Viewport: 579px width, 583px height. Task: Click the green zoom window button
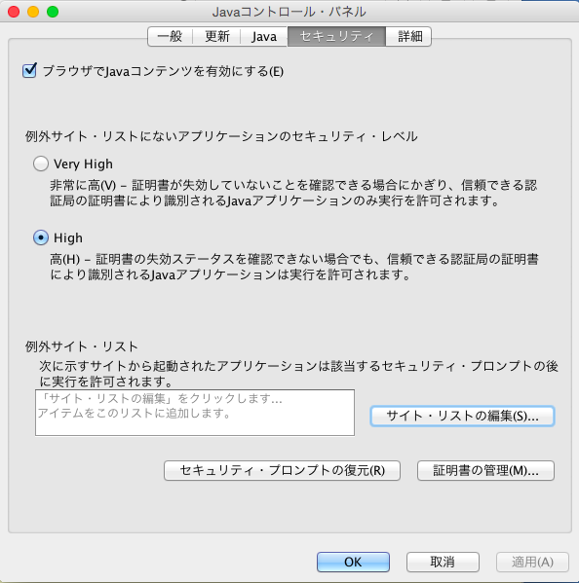[x=53, y=12]
